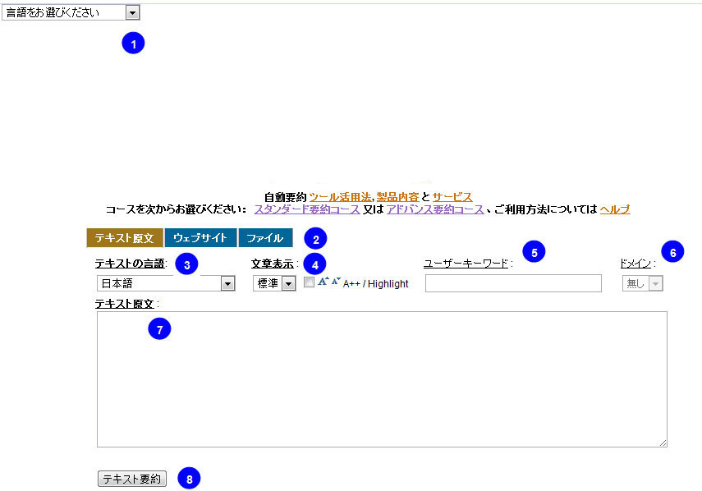Screen dimensions: 702x491
Task: Expand the 日本語 text language dropdown
Action: pyautogui.click(x=166, y=283)
